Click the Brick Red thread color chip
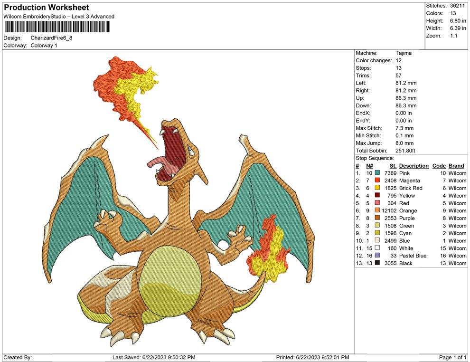 pyautogui.click(x=376, y=188)
